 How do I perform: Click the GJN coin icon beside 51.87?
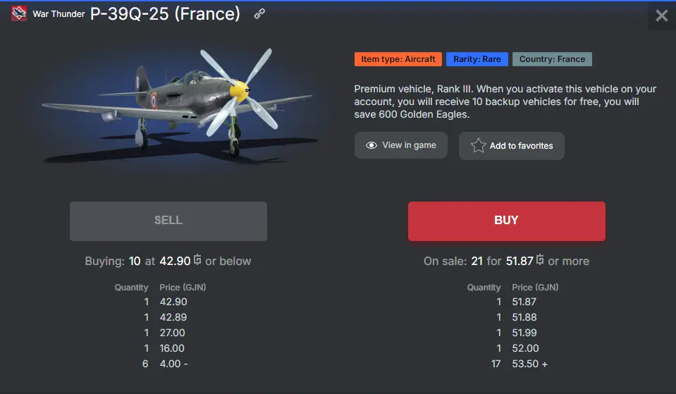click(x=541, y=260)
